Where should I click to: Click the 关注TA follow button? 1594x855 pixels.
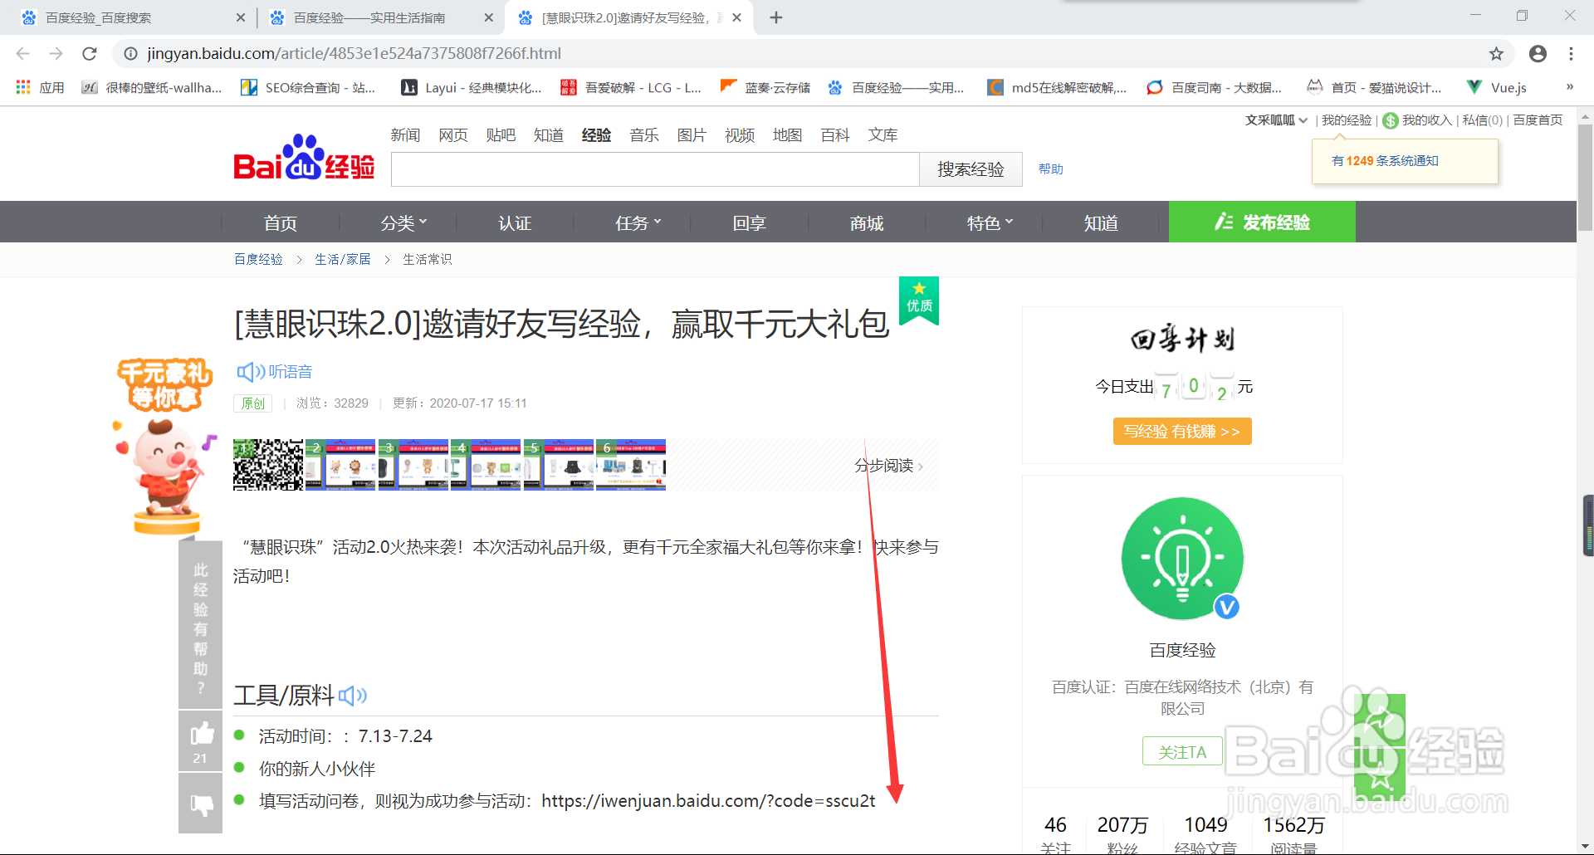point(1182,751)
